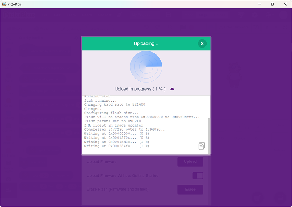The height and width of the screenshot is (207, 292).
Task: Click the upload log scrollbar thumb
Action: click(x=209, y=136)
